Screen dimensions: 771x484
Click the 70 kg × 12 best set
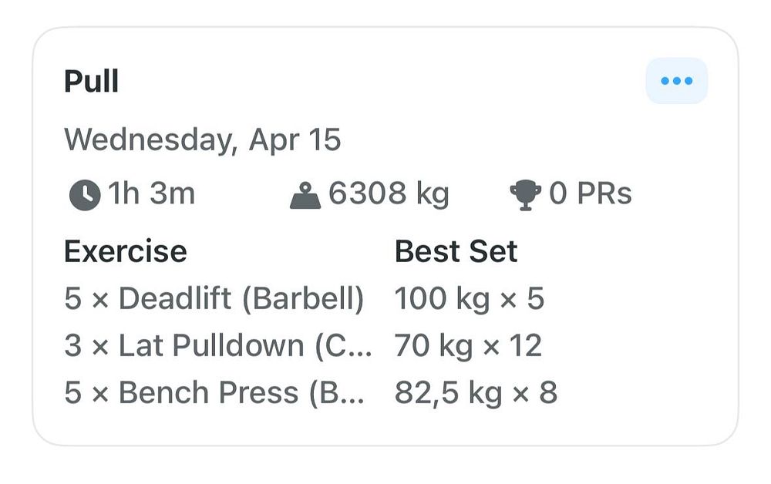coord(469,346)
